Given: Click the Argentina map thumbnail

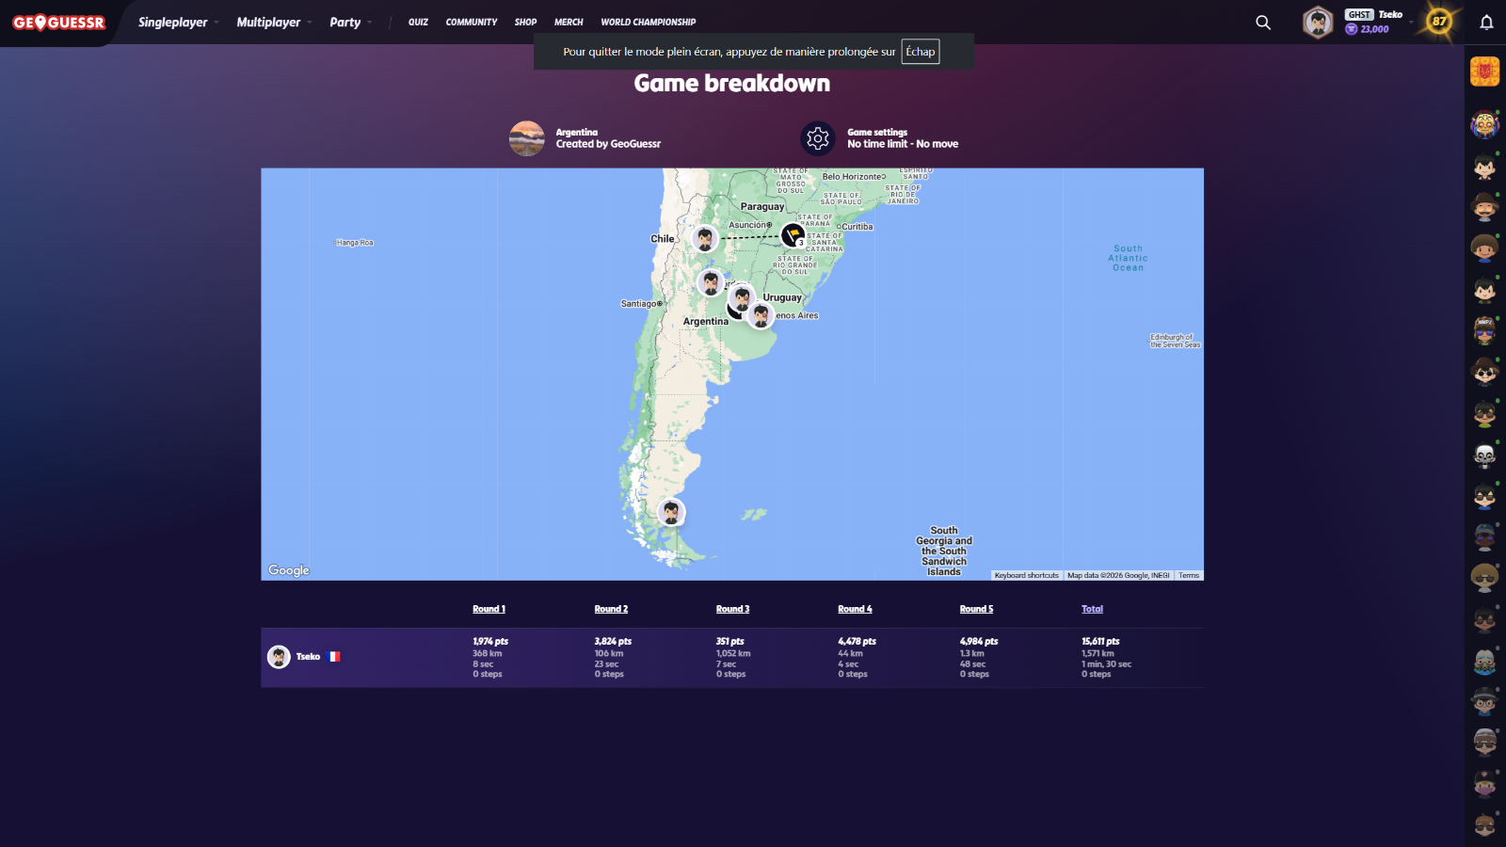Looking at the screenshot, I should 527,138.
